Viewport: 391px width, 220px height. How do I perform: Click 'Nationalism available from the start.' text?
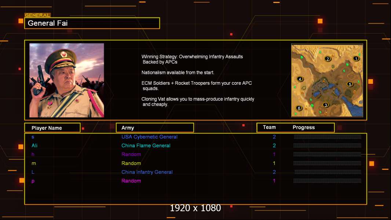coord(178,73)
